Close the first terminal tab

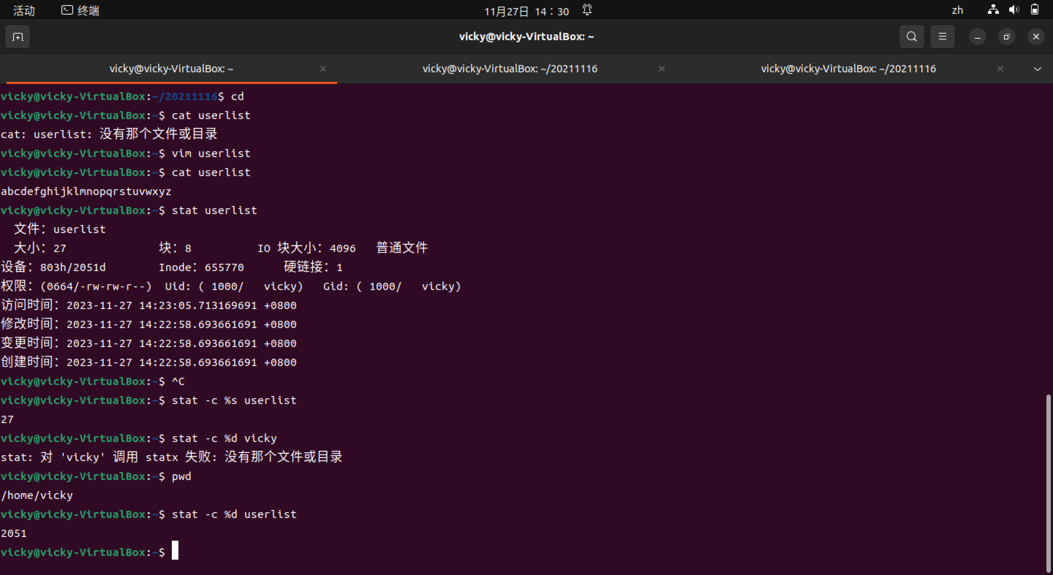(x=323, y=69)
